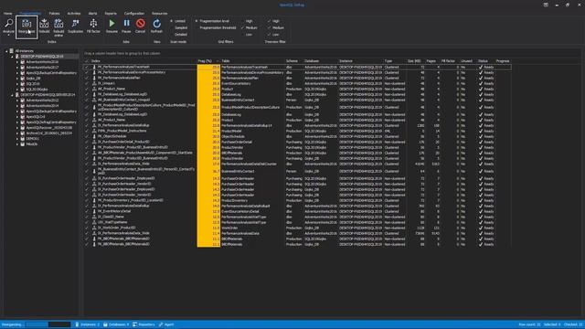Sort grid by Status column header
The height and width of the screenshot is (329, 585).
point(485,61)
